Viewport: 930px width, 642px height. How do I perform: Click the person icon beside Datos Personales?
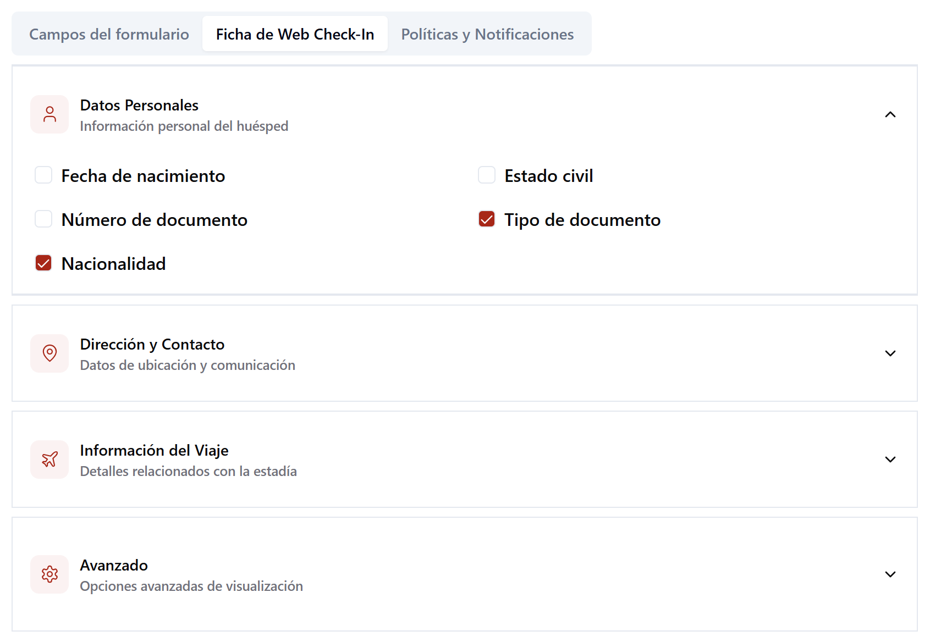click(x=49, y=114)
